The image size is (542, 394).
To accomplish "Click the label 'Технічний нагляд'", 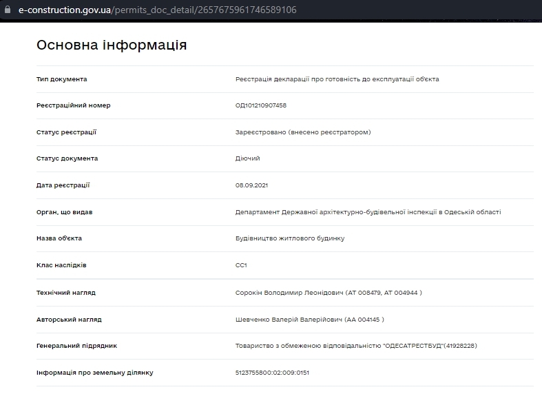I will 65,293.
